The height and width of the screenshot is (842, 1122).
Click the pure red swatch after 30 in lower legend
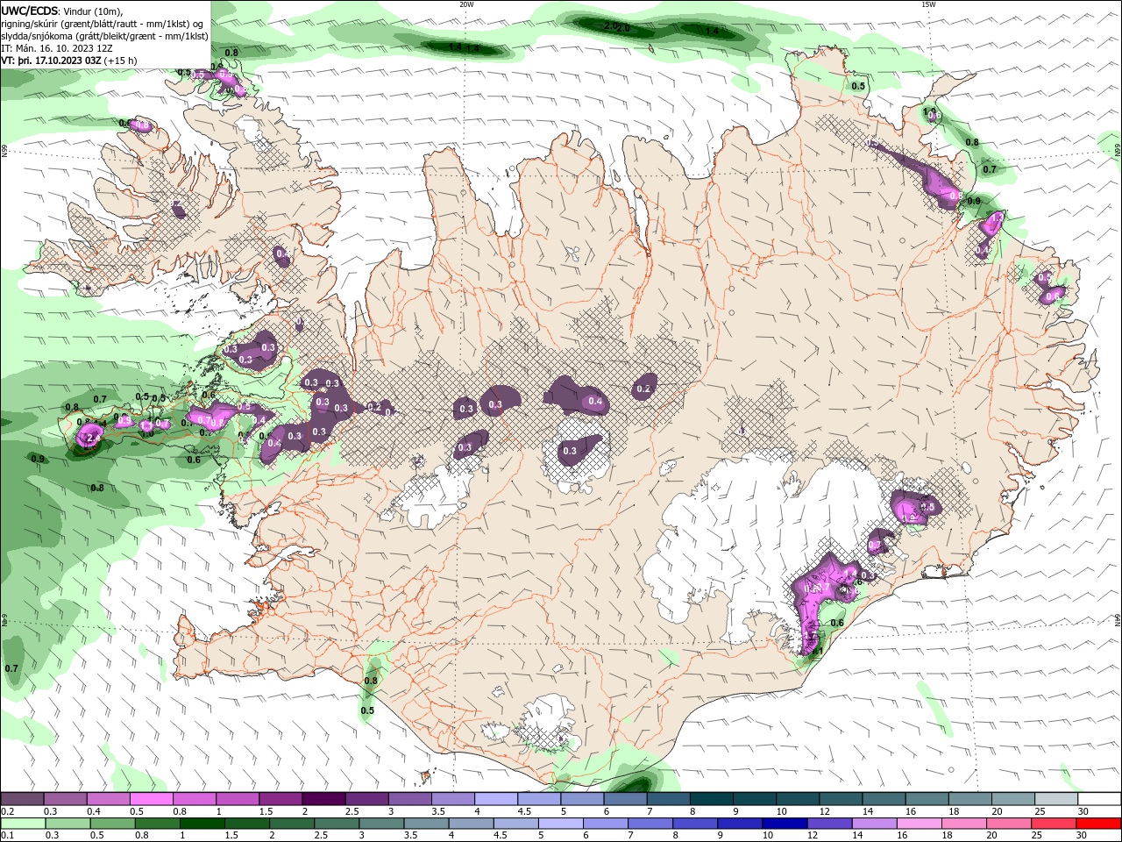tap(1099, 824)
